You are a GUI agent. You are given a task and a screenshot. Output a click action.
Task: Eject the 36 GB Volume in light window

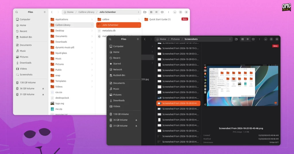(43, 88)
